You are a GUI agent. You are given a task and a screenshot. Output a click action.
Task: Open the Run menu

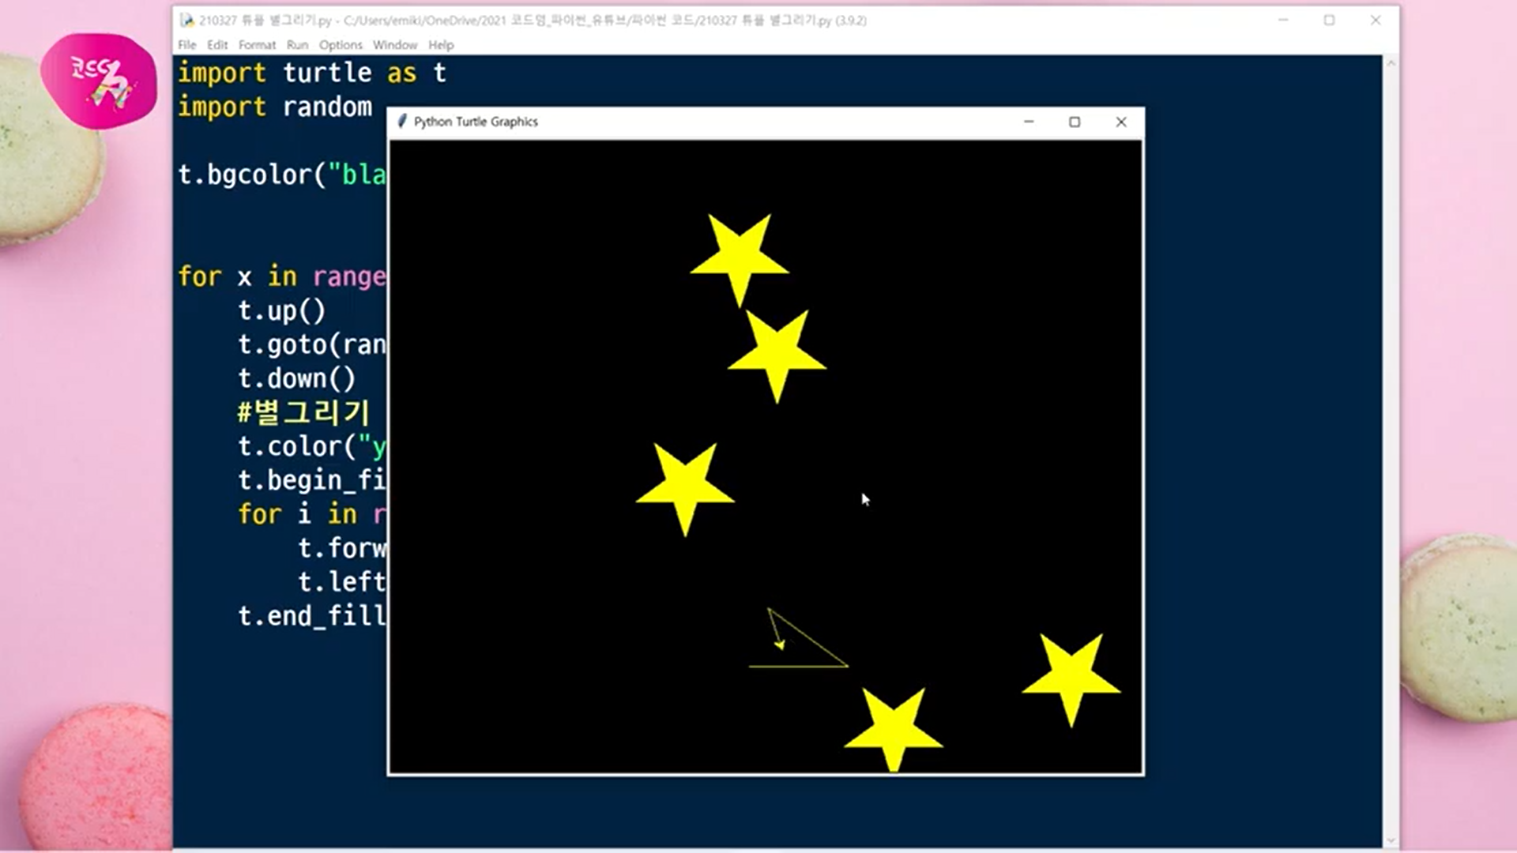(x=297, y=45)
